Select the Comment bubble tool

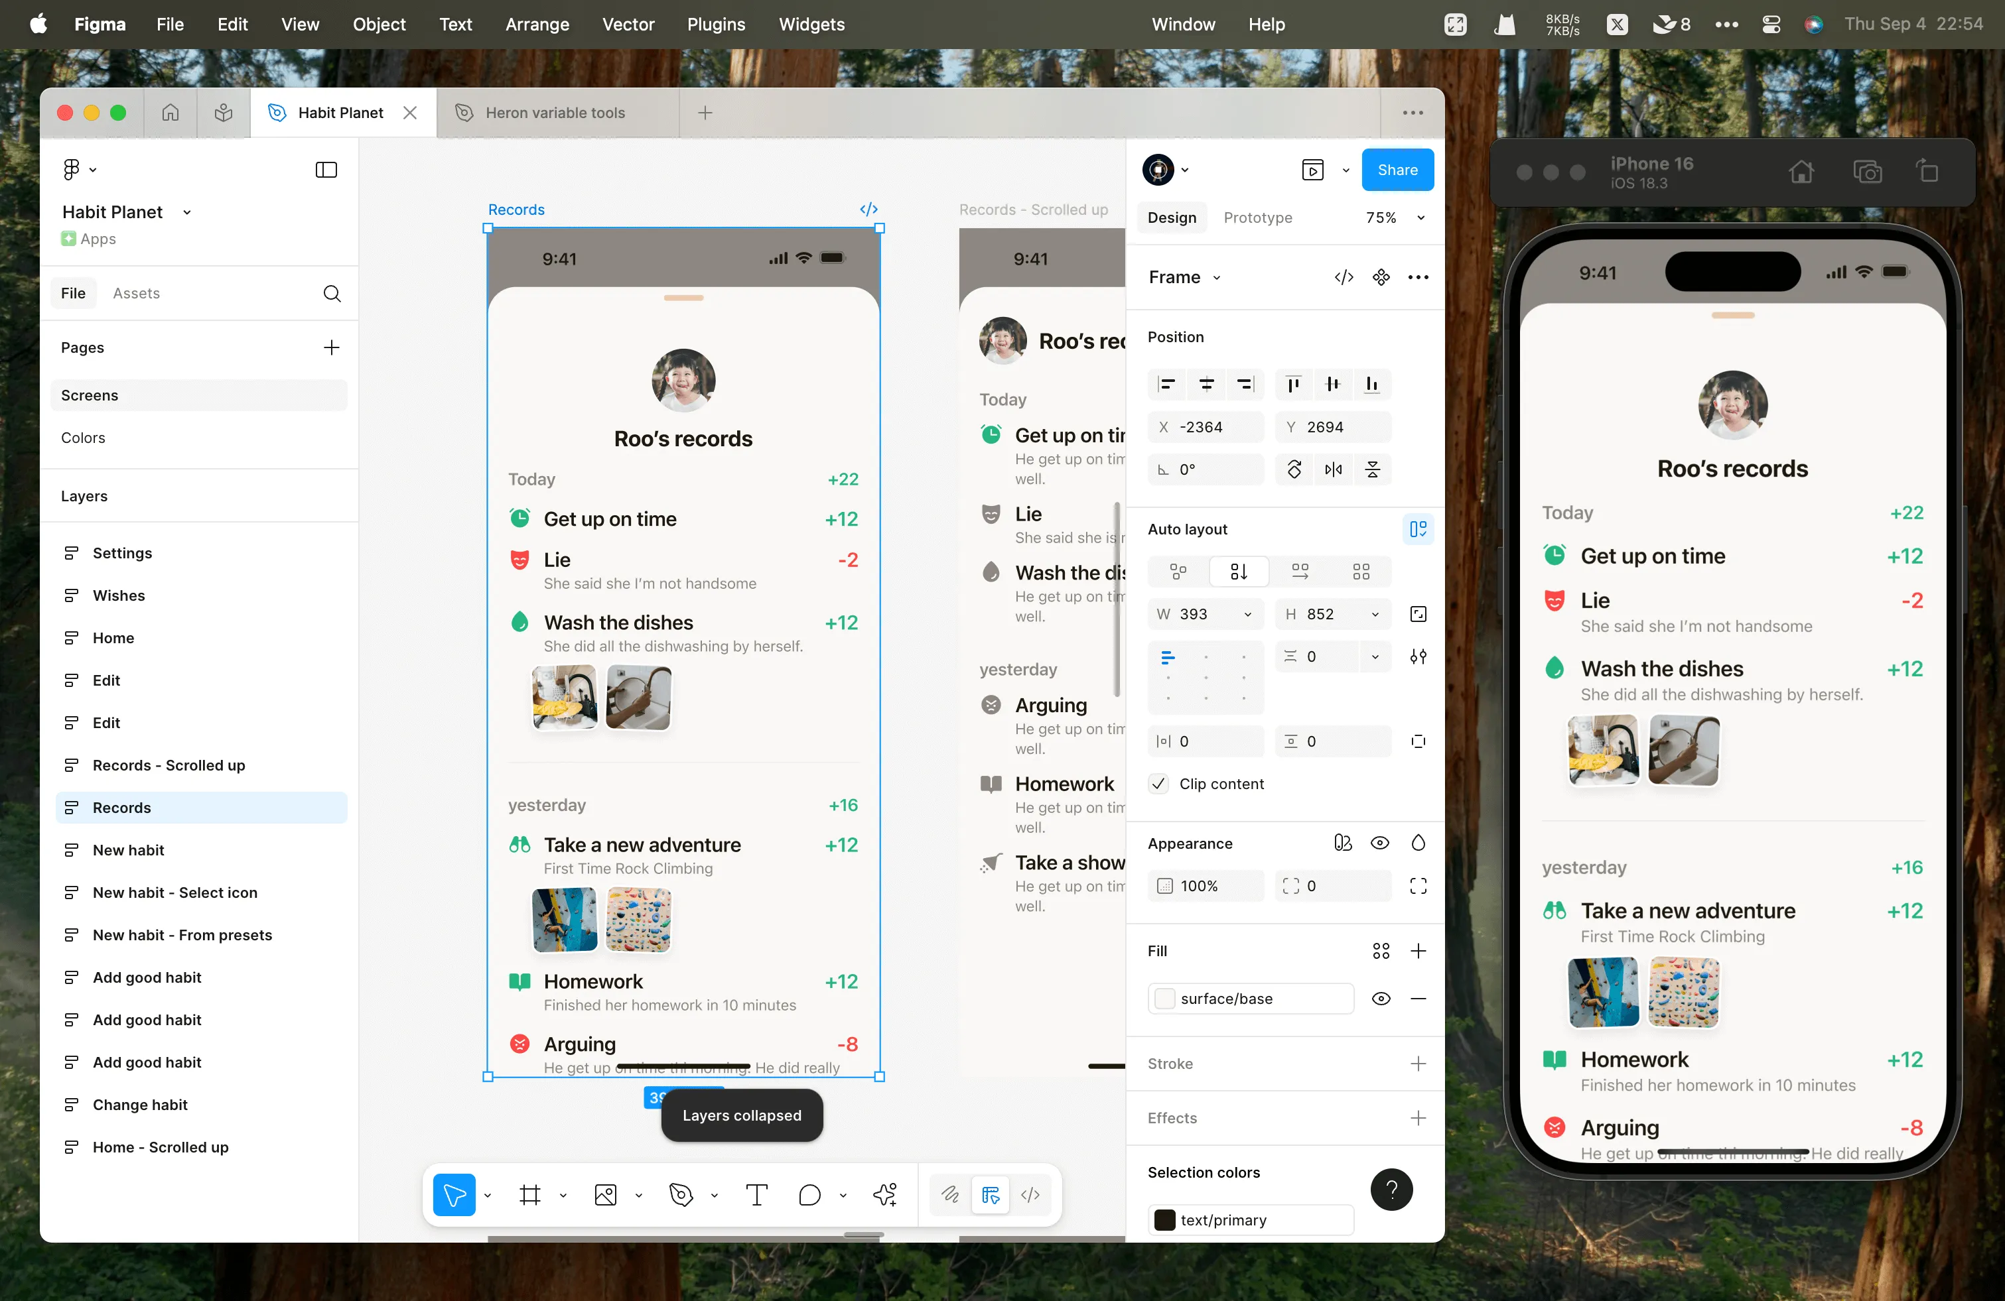pos(809,1194)
